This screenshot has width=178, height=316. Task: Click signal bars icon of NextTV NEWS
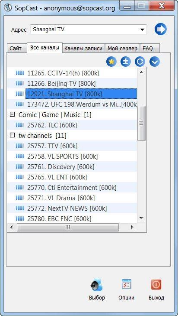(x=20, y=208)
